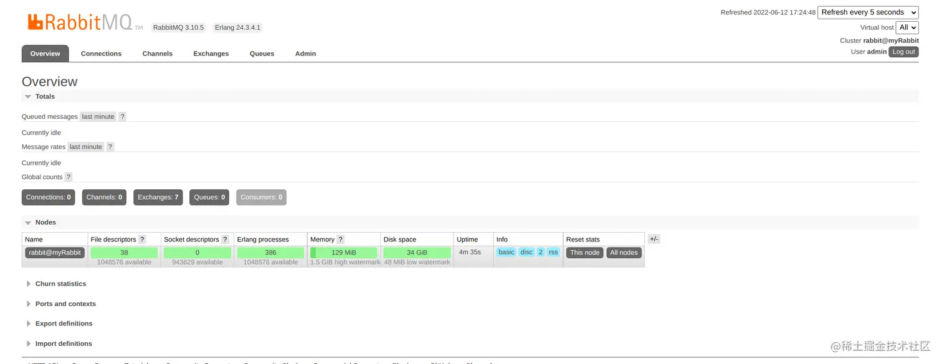Click the info tag labeled 2
The image size is (942, 364).
(x=541, y=252)
